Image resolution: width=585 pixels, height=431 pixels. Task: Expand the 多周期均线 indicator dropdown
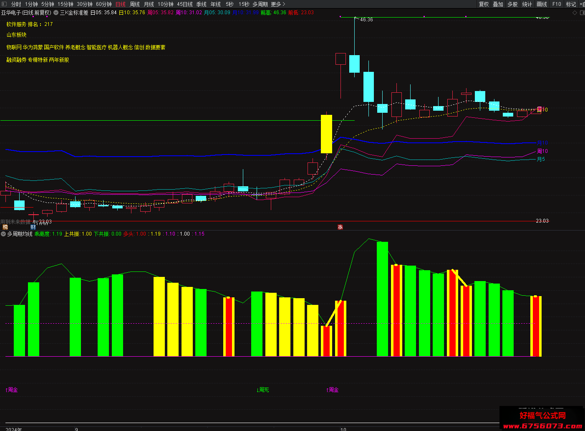pos(3,234)
